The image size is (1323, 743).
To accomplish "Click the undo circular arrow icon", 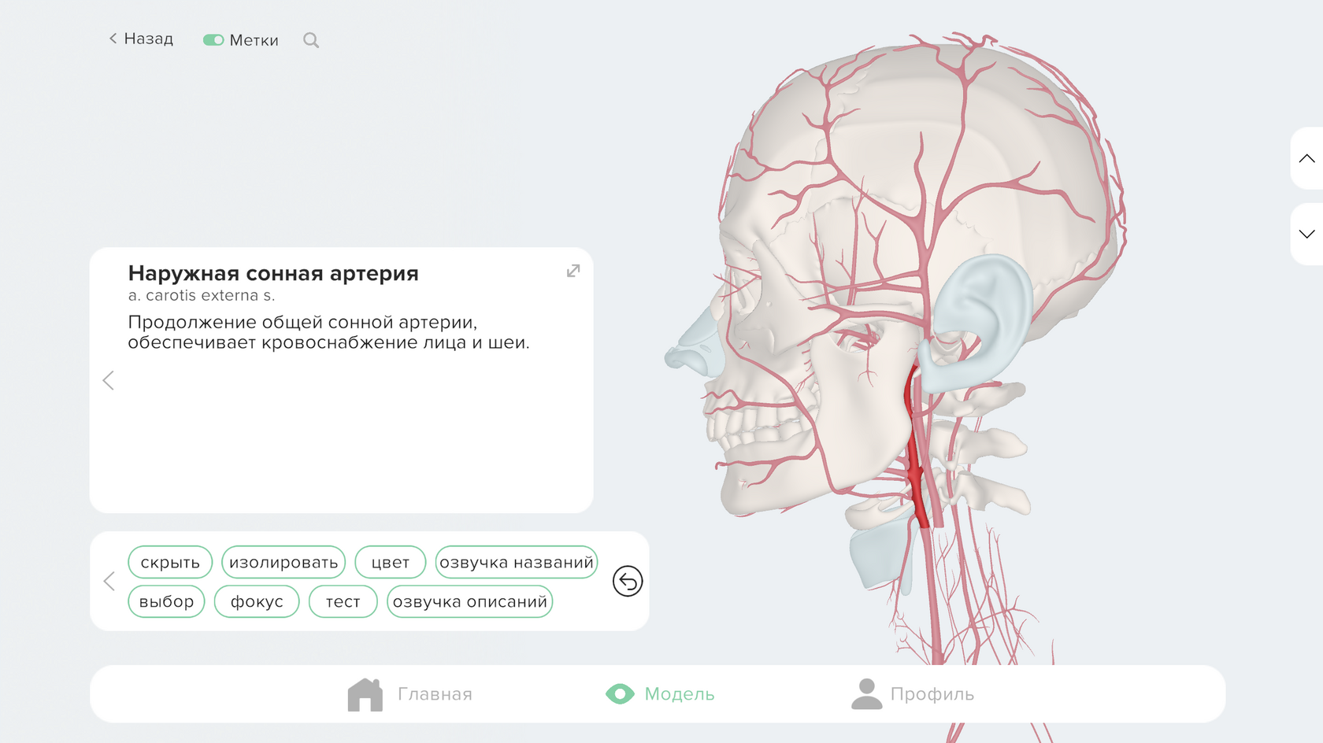I will 626,582.
